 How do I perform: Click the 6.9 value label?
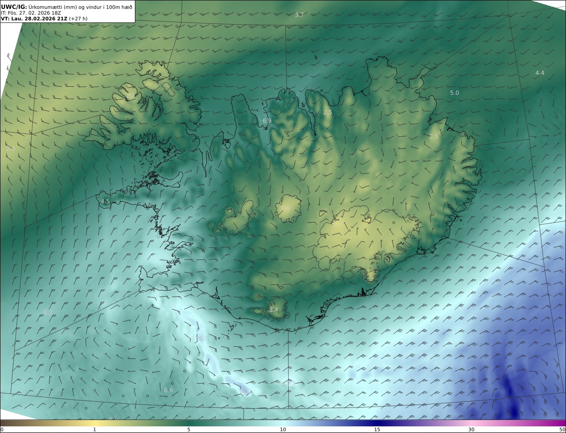pos(267,121)
